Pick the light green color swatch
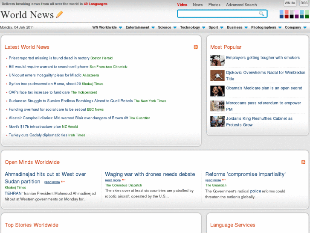Image resolution: width=310 pixels, height=233 pixels. point(307,12)
